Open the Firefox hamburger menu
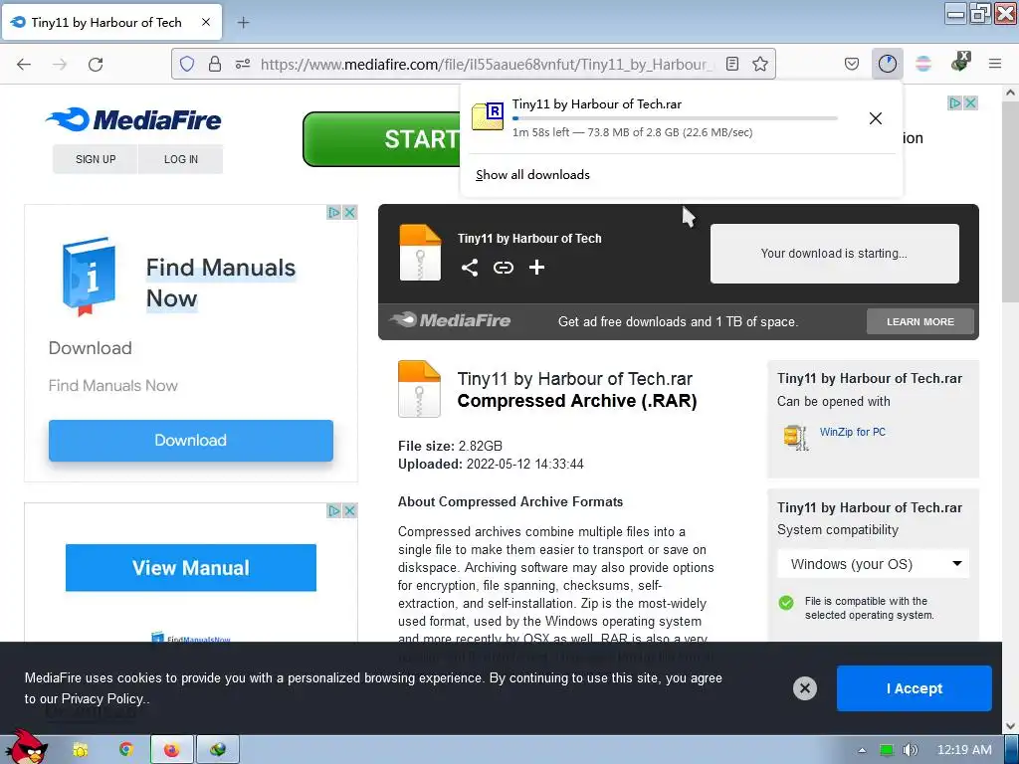This screenshot has width=1019, height=764. 995,64
